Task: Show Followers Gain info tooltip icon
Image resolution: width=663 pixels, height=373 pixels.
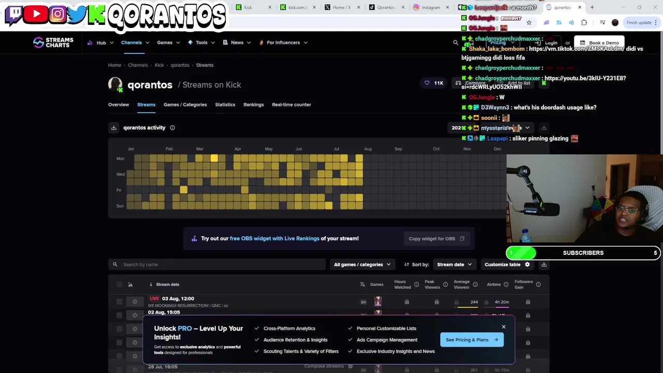Action: tap(538, 284)
